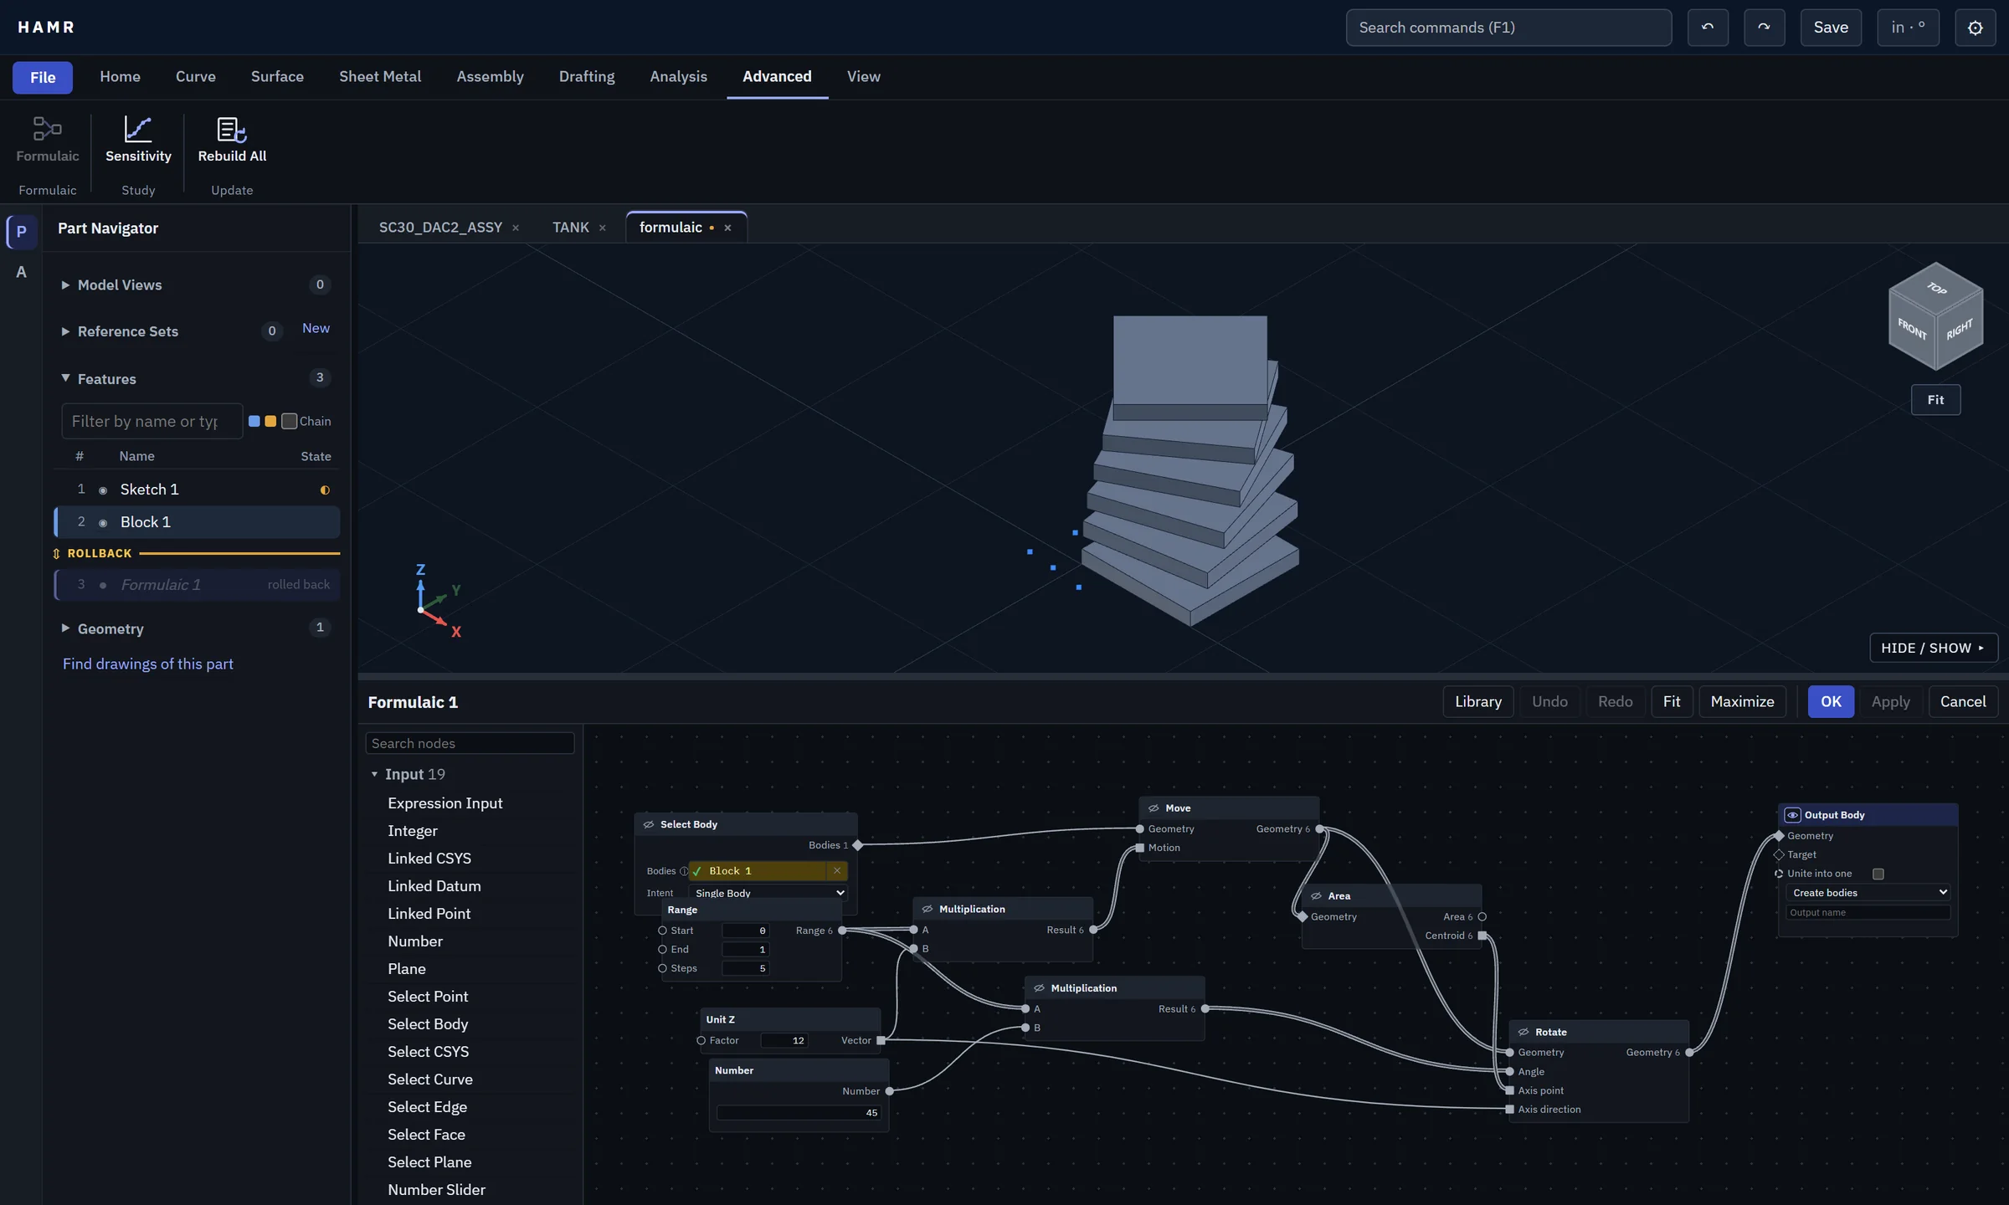
Task: Open the File menu
Action: (x=43, y=78)
